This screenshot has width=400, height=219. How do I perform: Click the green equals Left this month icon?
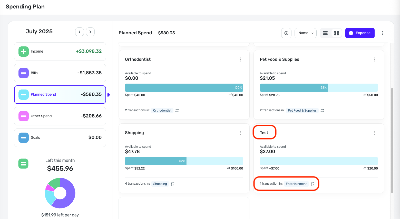tap(23, 164)
